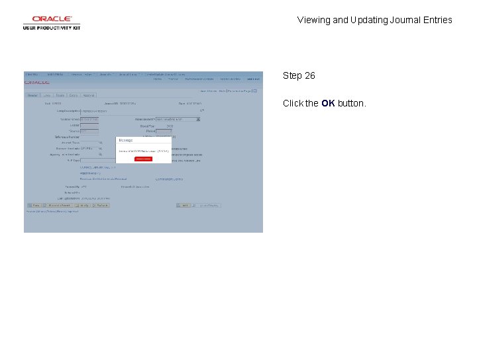
Task: Switch to the Lines tab
Action: [x=46, y=95]
